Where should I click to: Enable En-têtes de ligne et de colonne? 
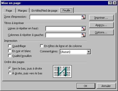click(x=42, y=46)
